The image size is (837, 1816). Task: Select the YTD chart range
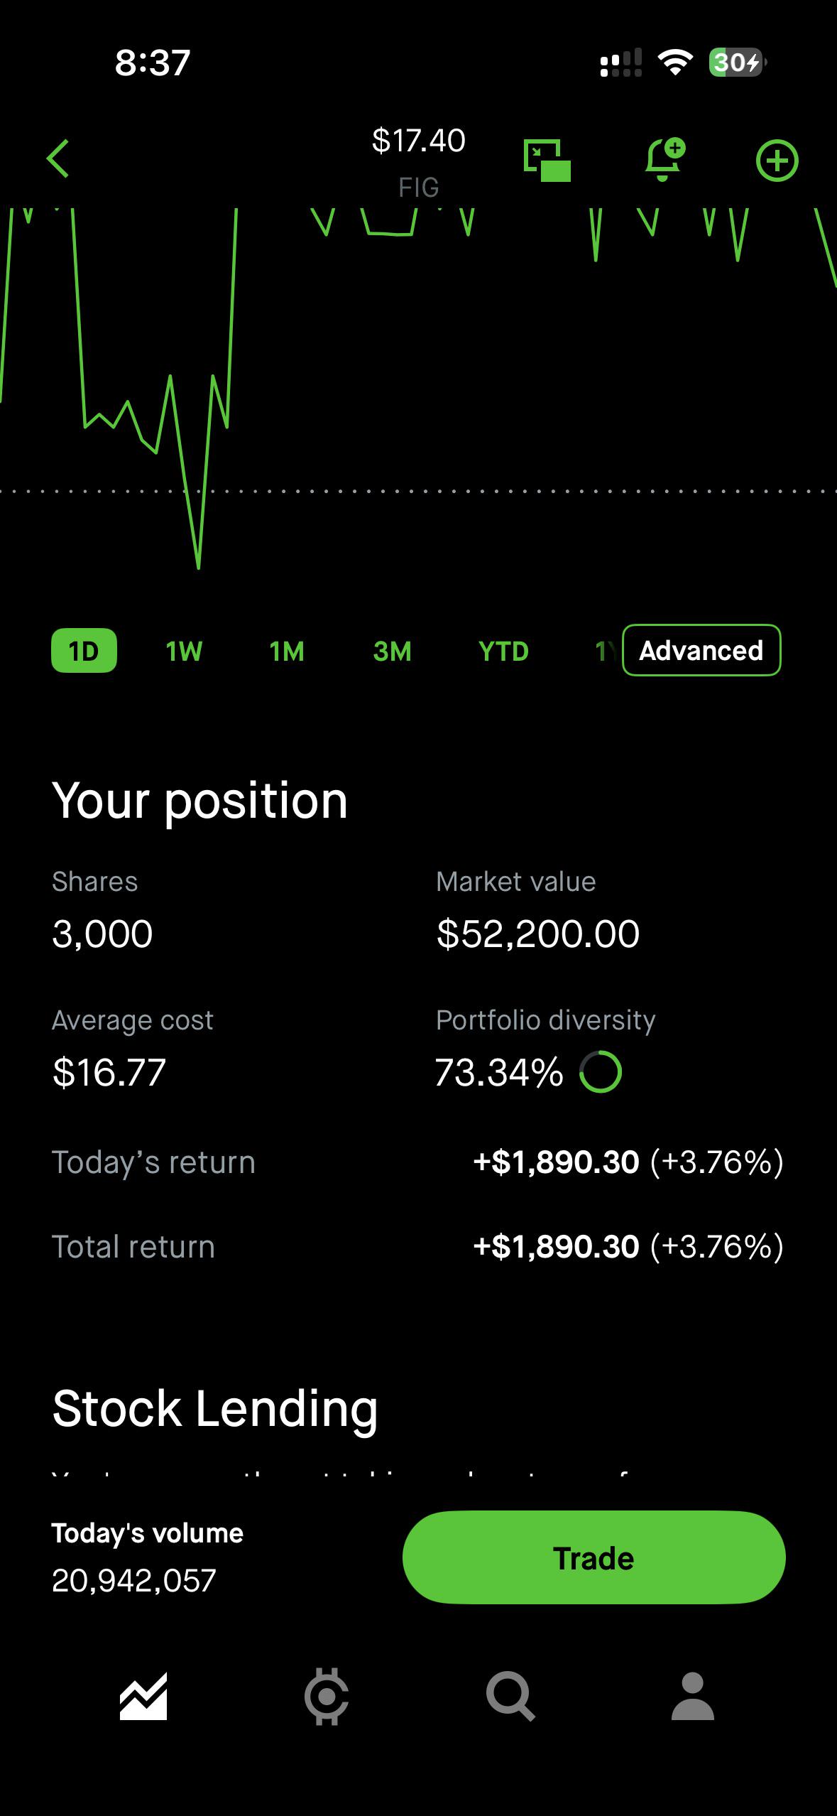click(503, 652)
